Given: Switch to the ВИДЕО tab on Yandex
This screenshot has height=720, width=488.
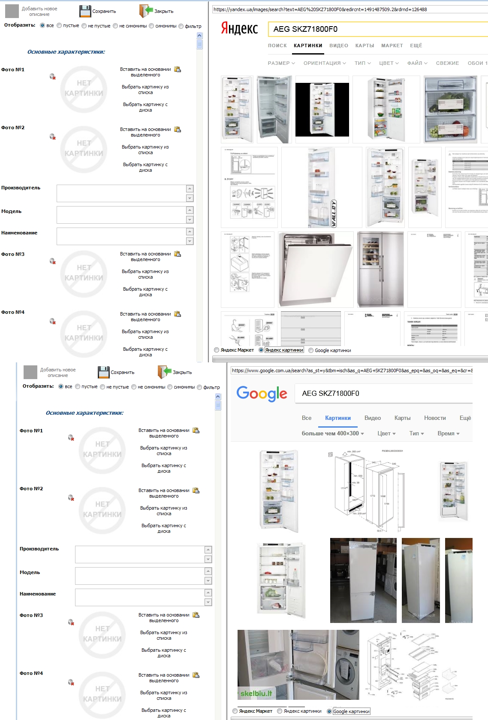Looking at the screenshot, I should 339,46.
